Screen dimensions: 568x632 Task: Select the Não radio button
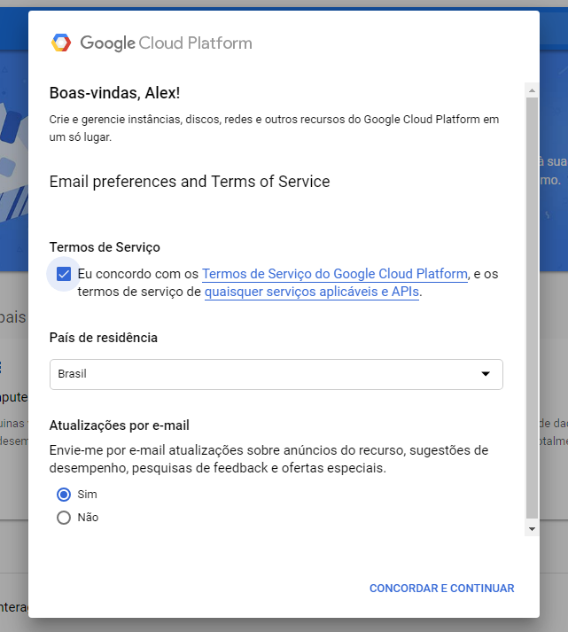pyautogui.click(x=64, y=518)
